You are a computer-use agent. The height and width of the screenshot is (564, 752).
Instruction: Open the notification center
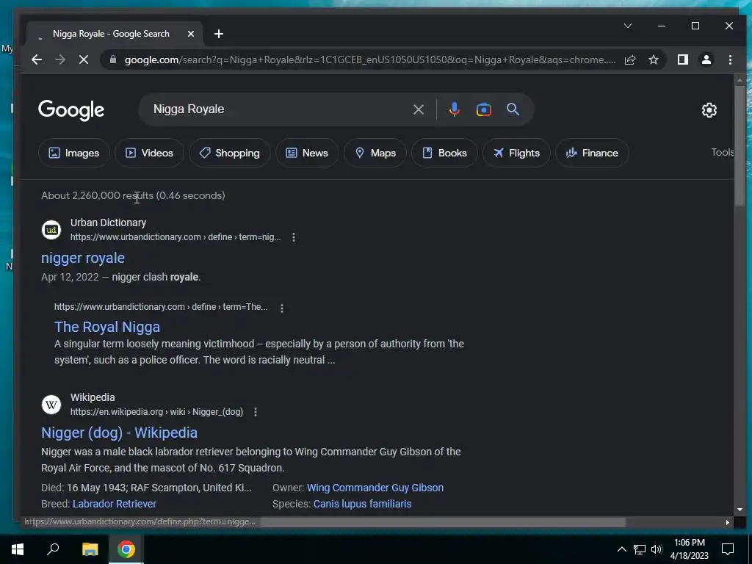point(728,549)
